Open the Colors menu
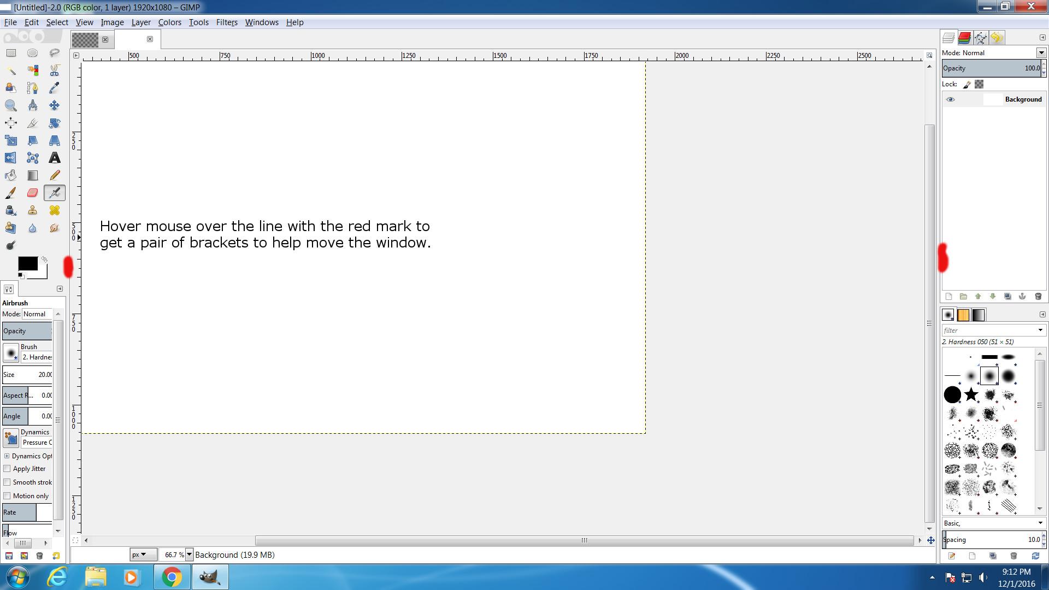The width and height of the screenshot is (1049, 590). 169,22
